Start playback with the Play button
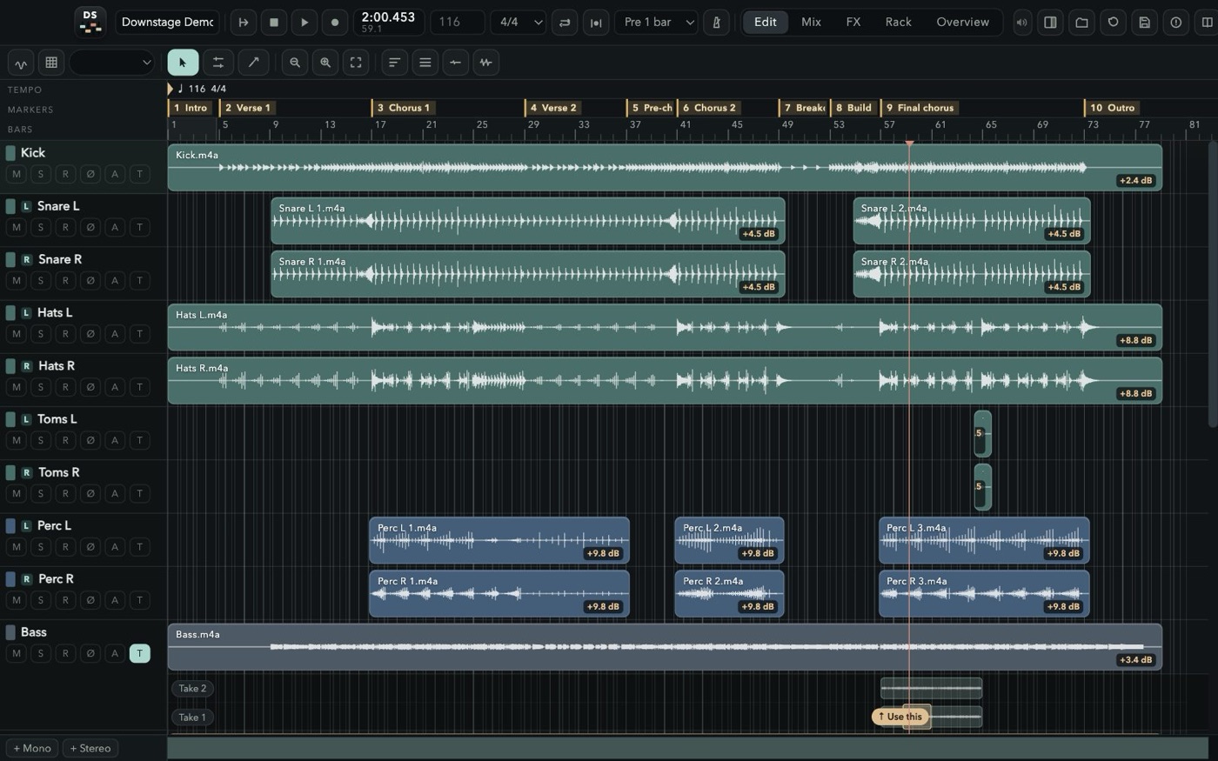The image size is (1218, 761). click(x=304, y=22)
